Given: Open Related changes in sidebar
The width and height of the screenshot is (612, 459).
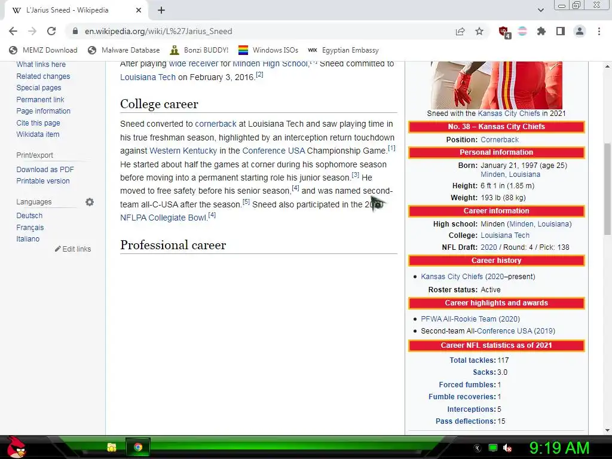Looking at the screenshot, I should click(x=43, y=76).
